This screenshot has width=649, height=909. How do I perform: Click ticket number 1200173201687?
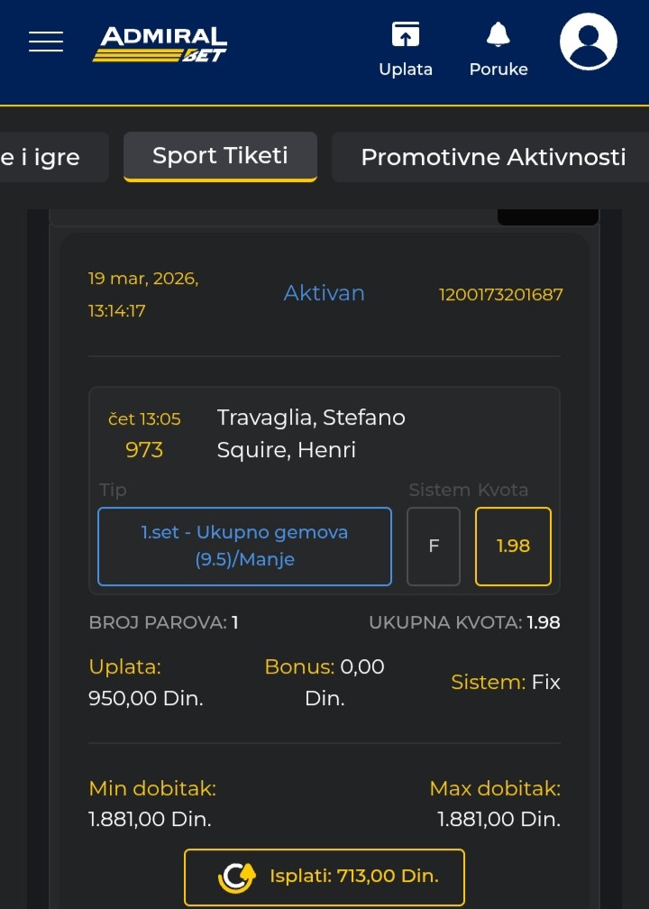tap(500, 295)
